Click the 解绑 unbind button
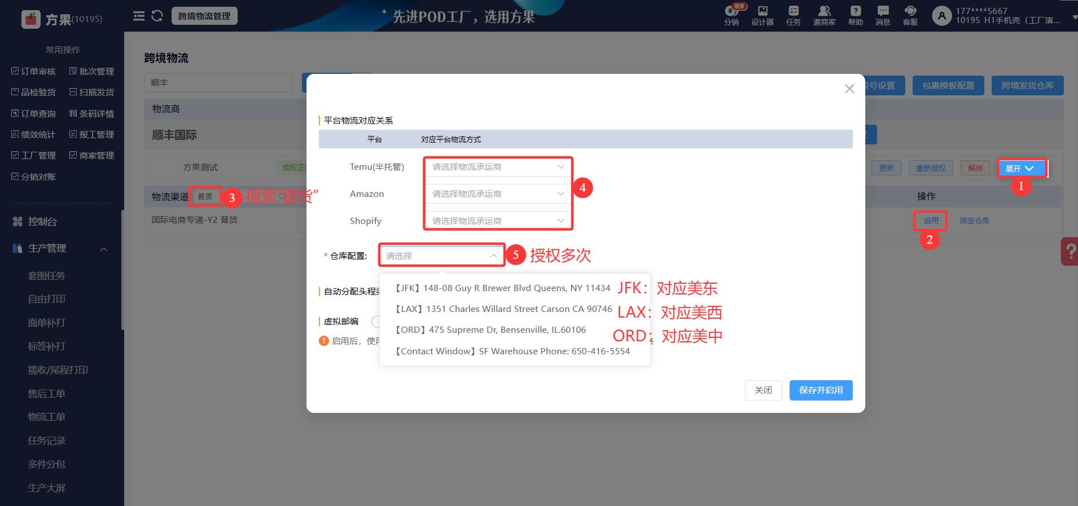The height and width of the screenshot is (506, 1078). point(975,168)
